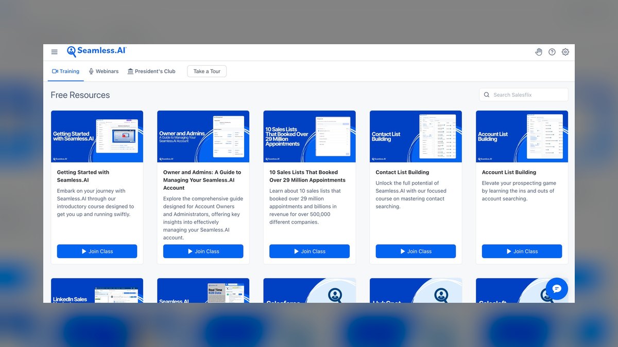Viewport: 618px width, 347px height.
Task: Click the 'Free Resources' heading
Action: coord(80,95)
